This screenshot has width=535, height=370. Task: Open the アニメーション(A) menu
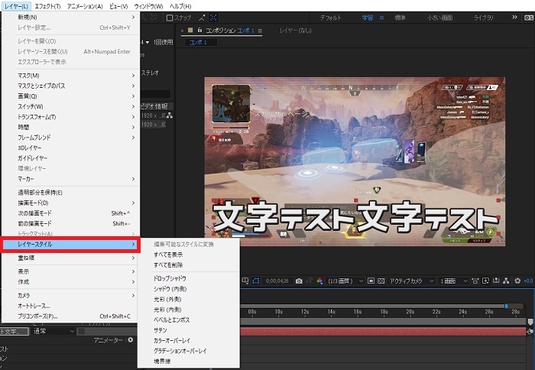(x=85, y=6)
